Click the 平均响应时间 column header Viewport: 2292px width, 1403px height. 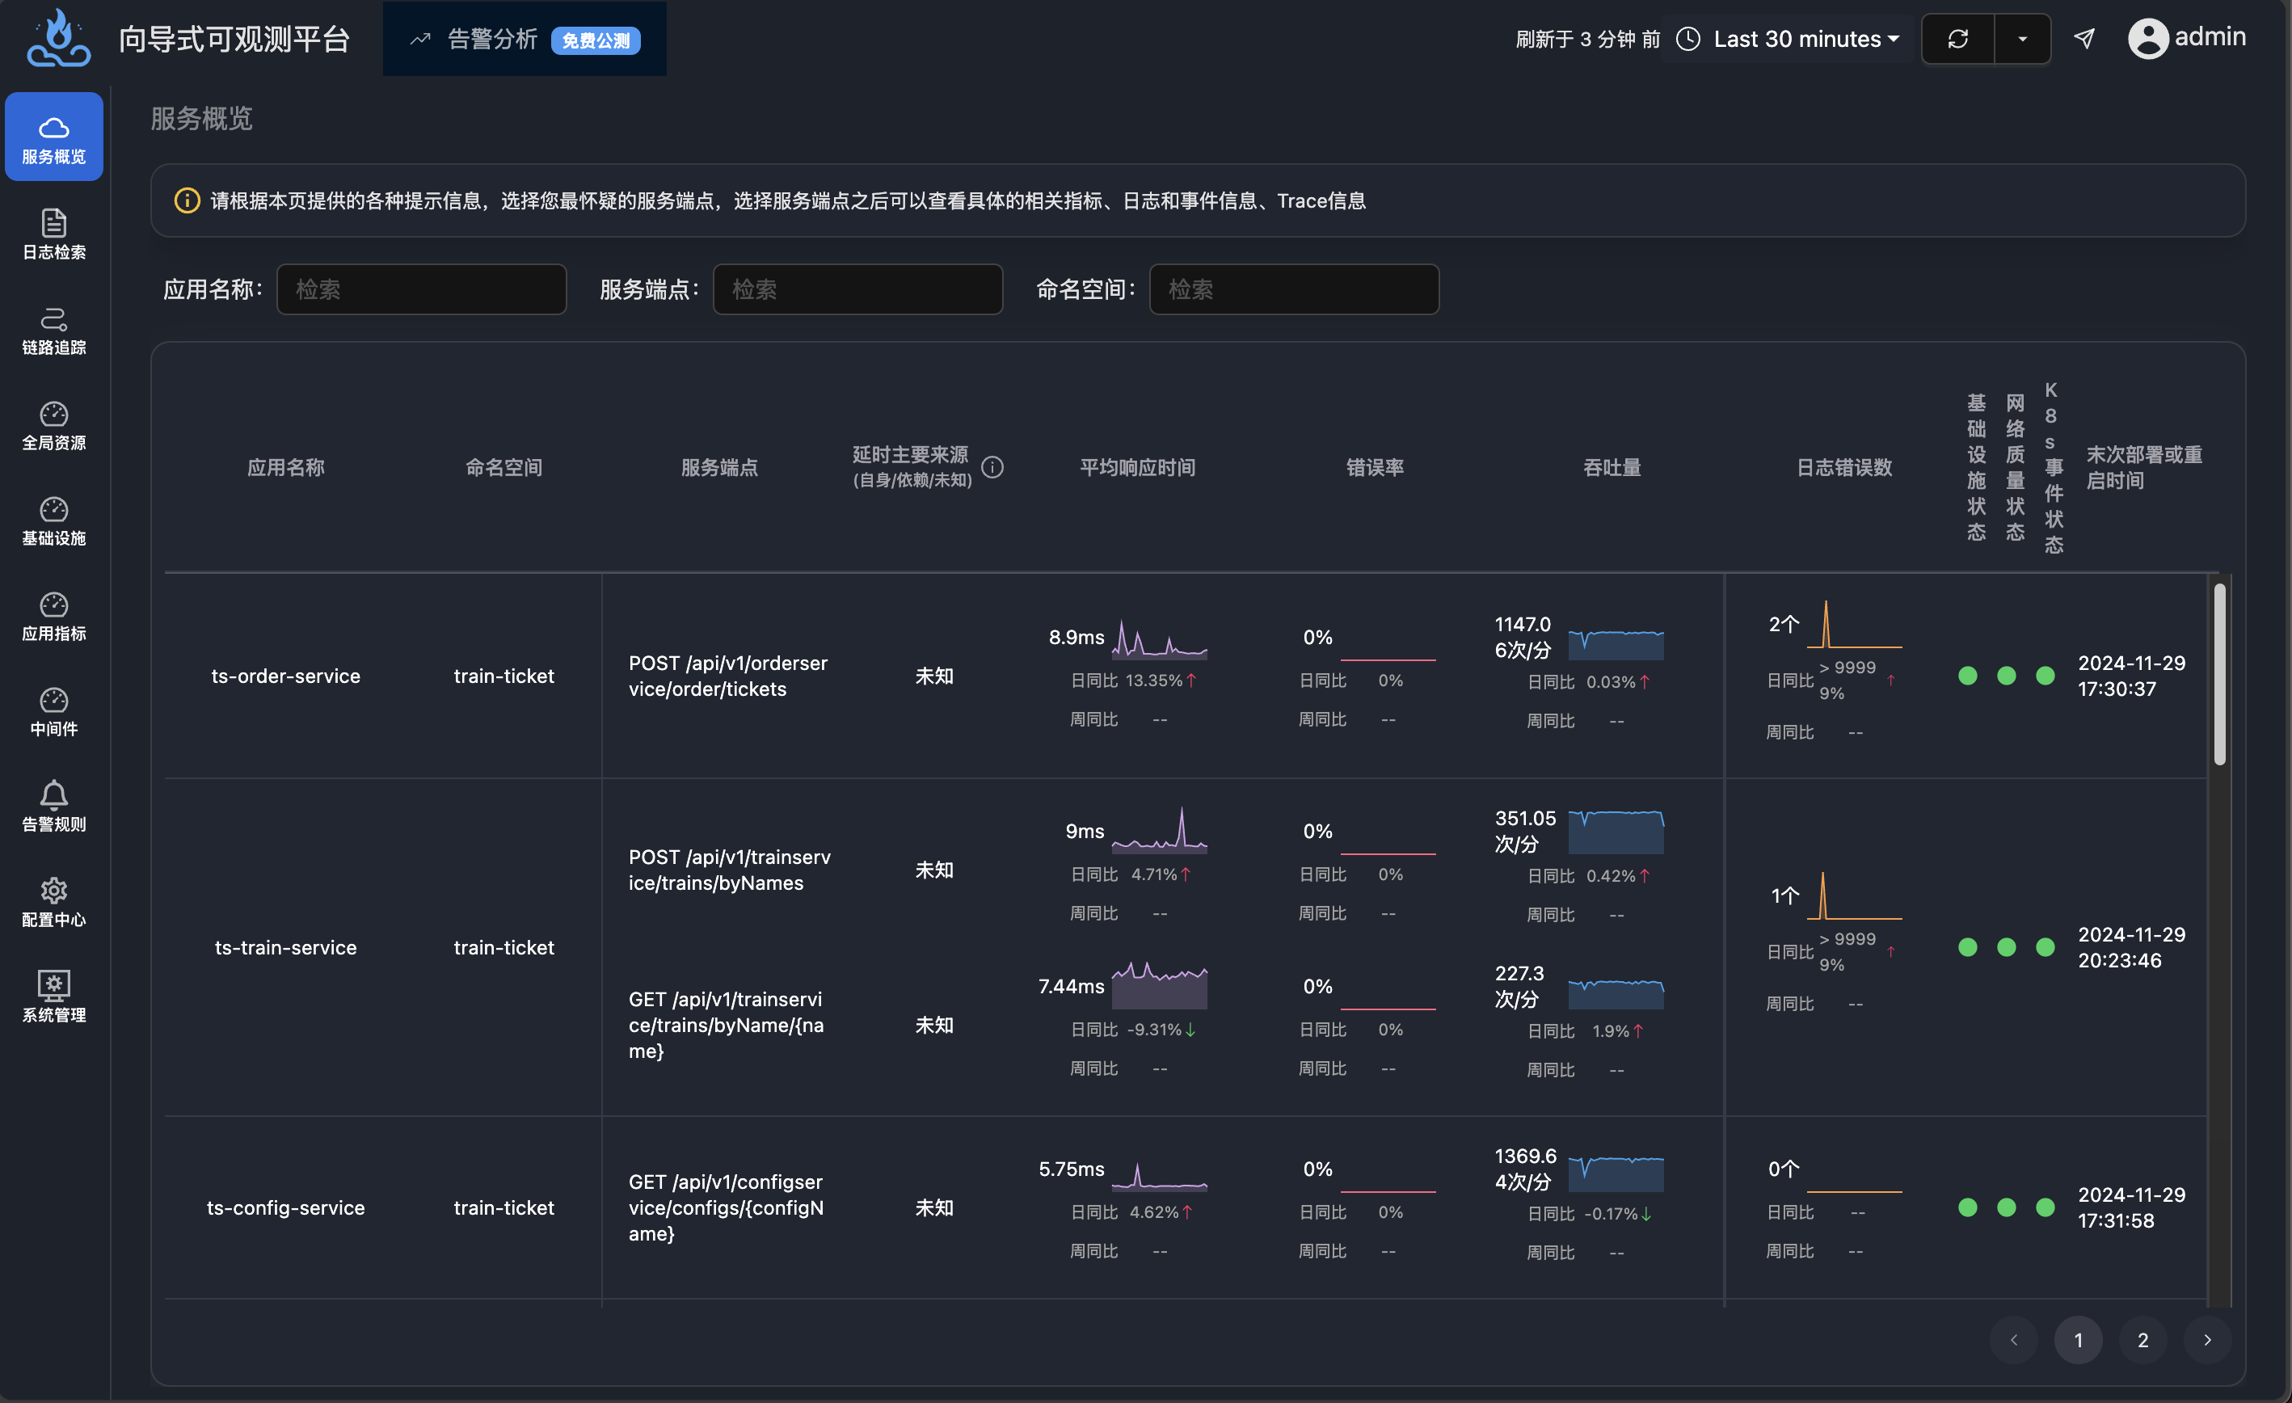1136,467
